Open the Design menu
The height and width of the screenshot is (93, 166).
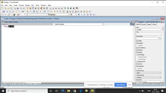click(27, 5)
